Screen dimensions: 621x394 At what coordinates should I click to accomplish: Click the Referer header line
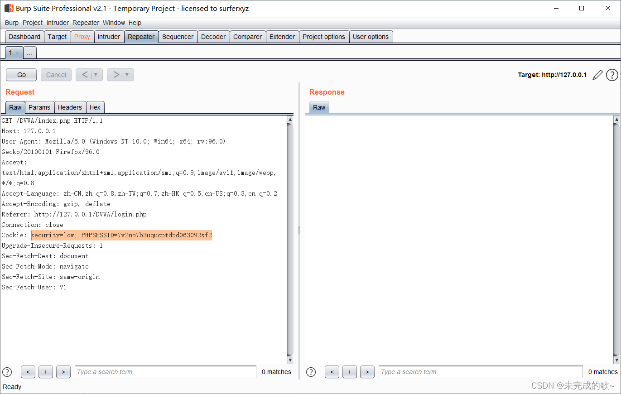[74, 214]
